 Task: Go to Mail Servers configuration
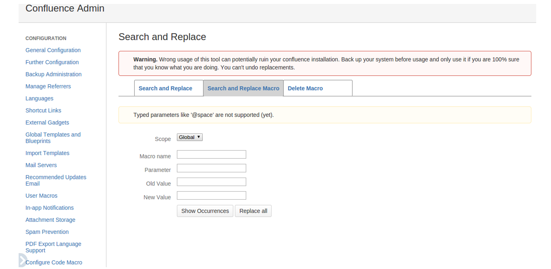[41, 165]
